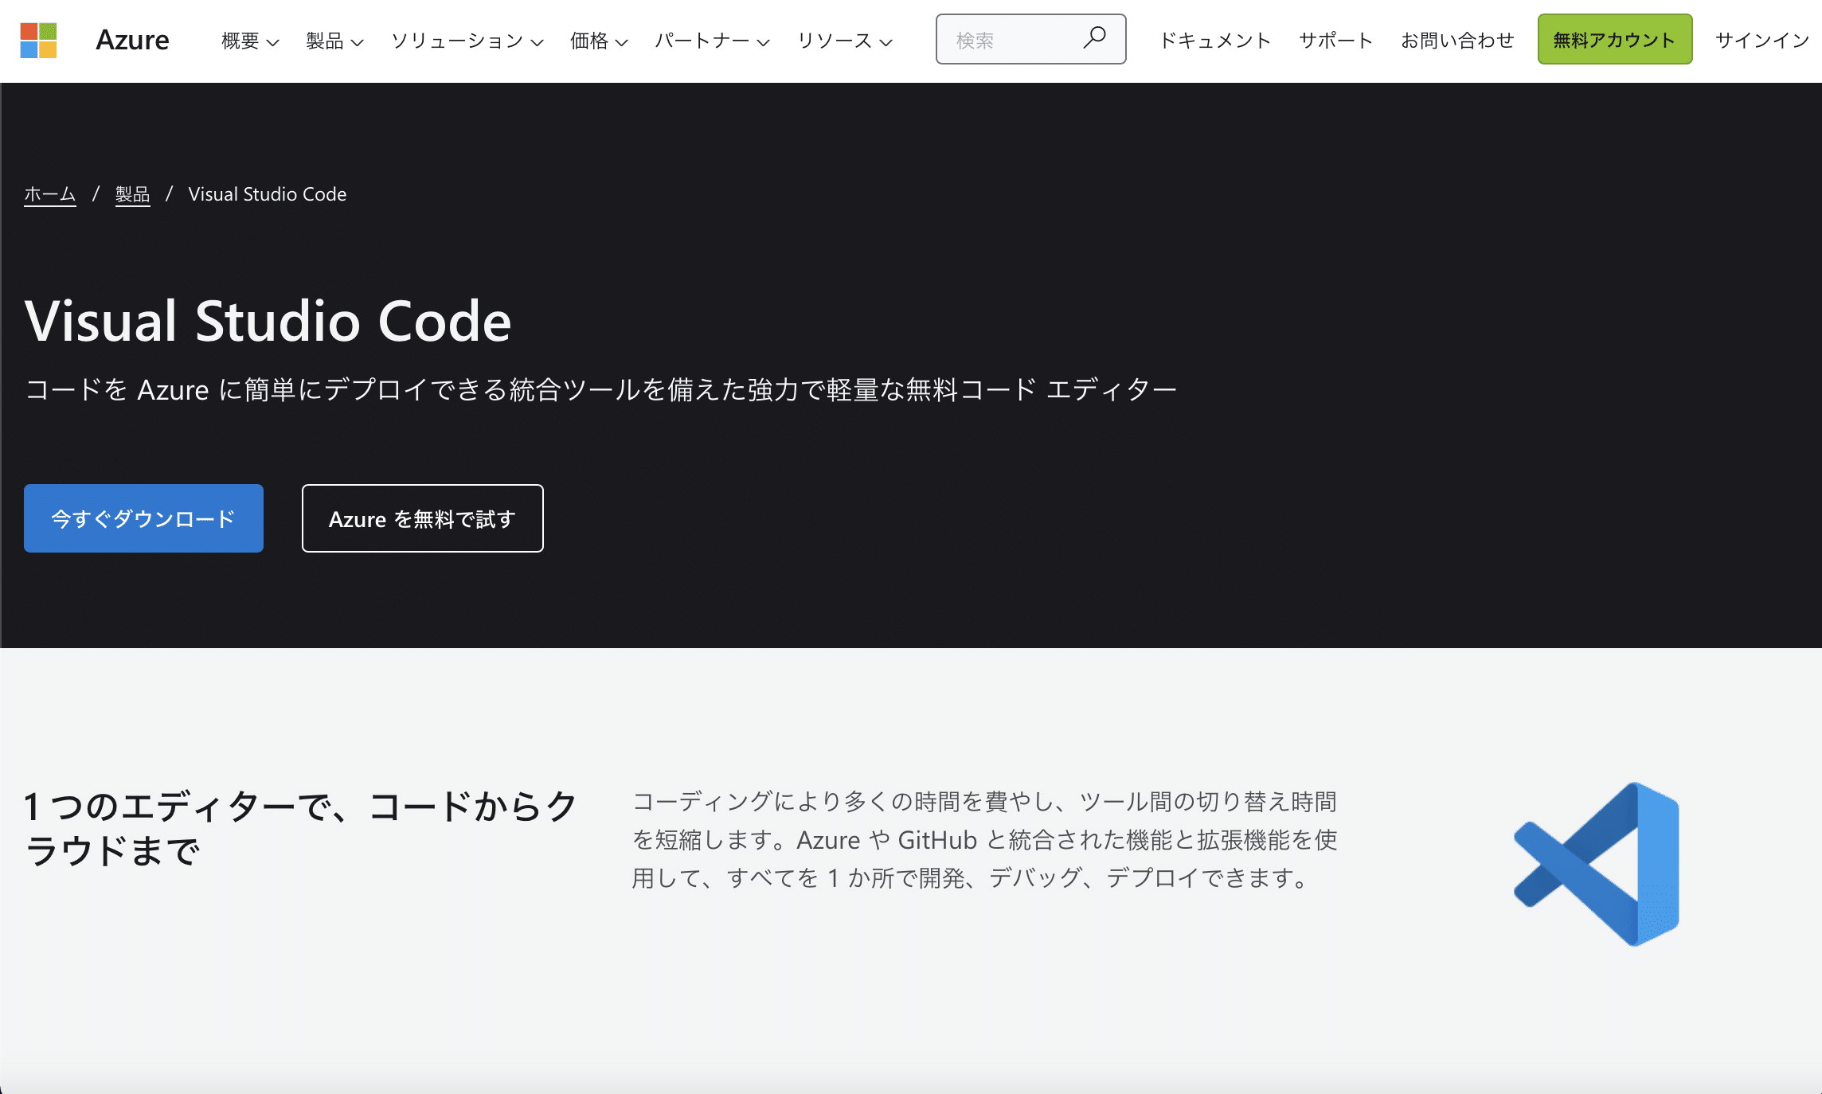The width and height of the screenshot is (1822, 1094).
Task: Open the Azure home link
Action: [x=132, y=40]
